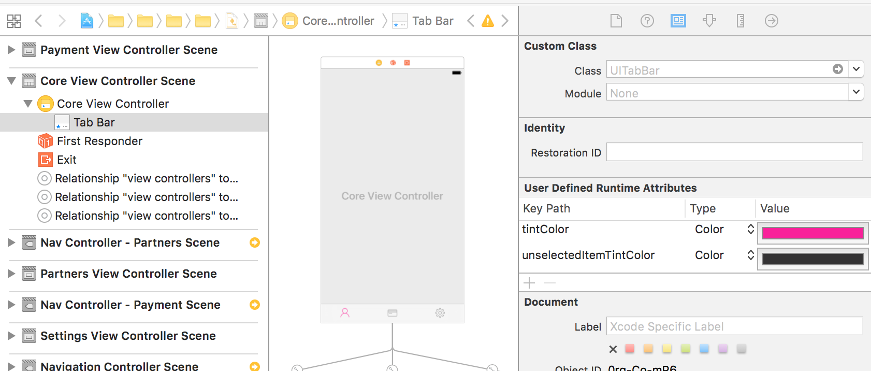Image resolution: width=871 pixels, height=371 pixels.
Task: Go back in navigation history
Action: pyautogui.click(x=38, y=21)
